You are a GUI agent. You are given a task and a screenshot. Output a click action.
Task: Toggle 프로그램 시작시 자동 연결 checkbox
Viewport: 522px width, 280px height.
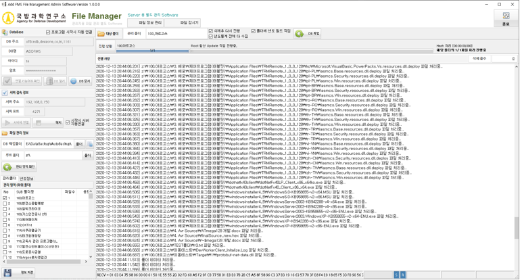[x=48, y=32]
